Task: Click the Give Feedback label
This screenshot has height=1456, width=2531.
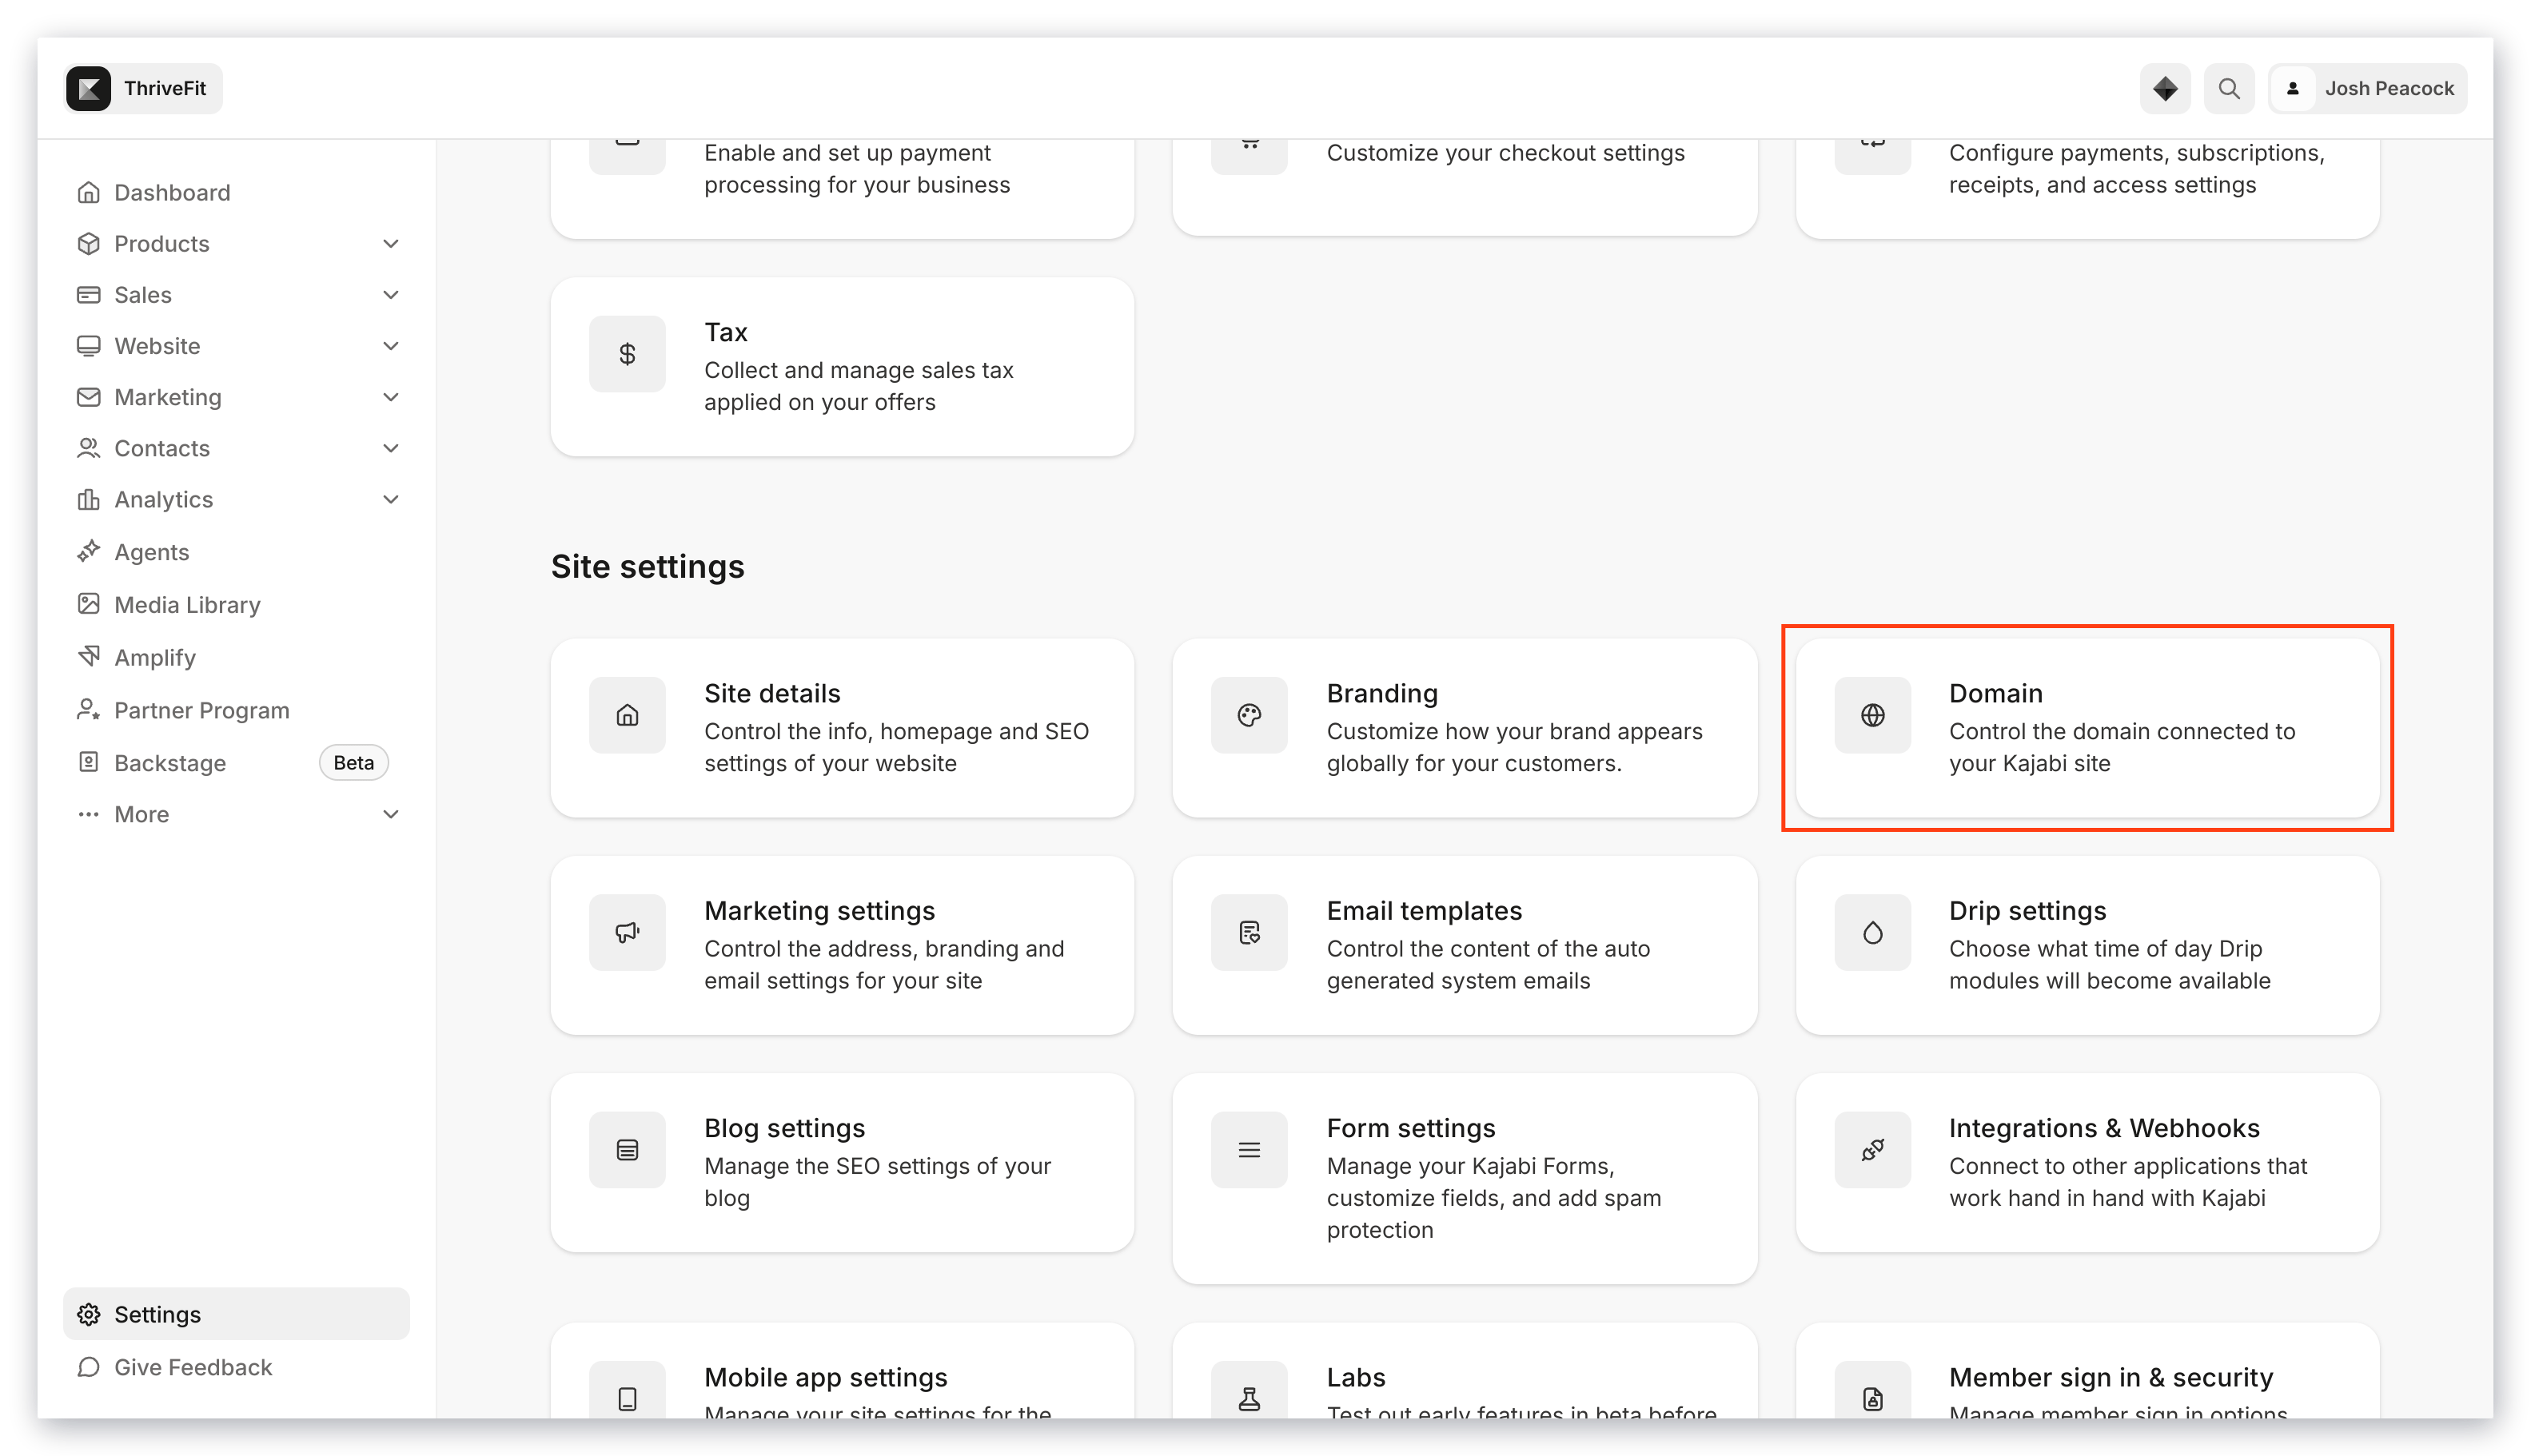Action: [x=193, y=1367]
